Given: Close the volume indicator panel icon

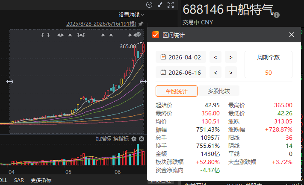Looking at the screenshot, I should click(142, 139).
